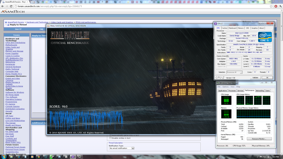This screenshot has width=283, height=159.
Task: Bookmark page with the star icon
Action: 271,6
